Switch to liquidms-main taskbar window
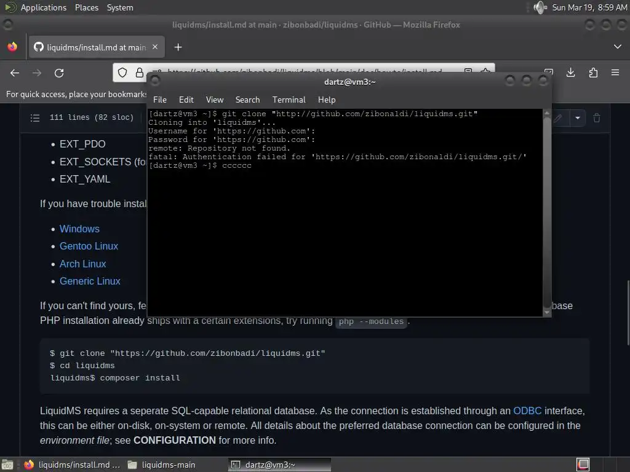630x472 pixels. coord(162,465)
